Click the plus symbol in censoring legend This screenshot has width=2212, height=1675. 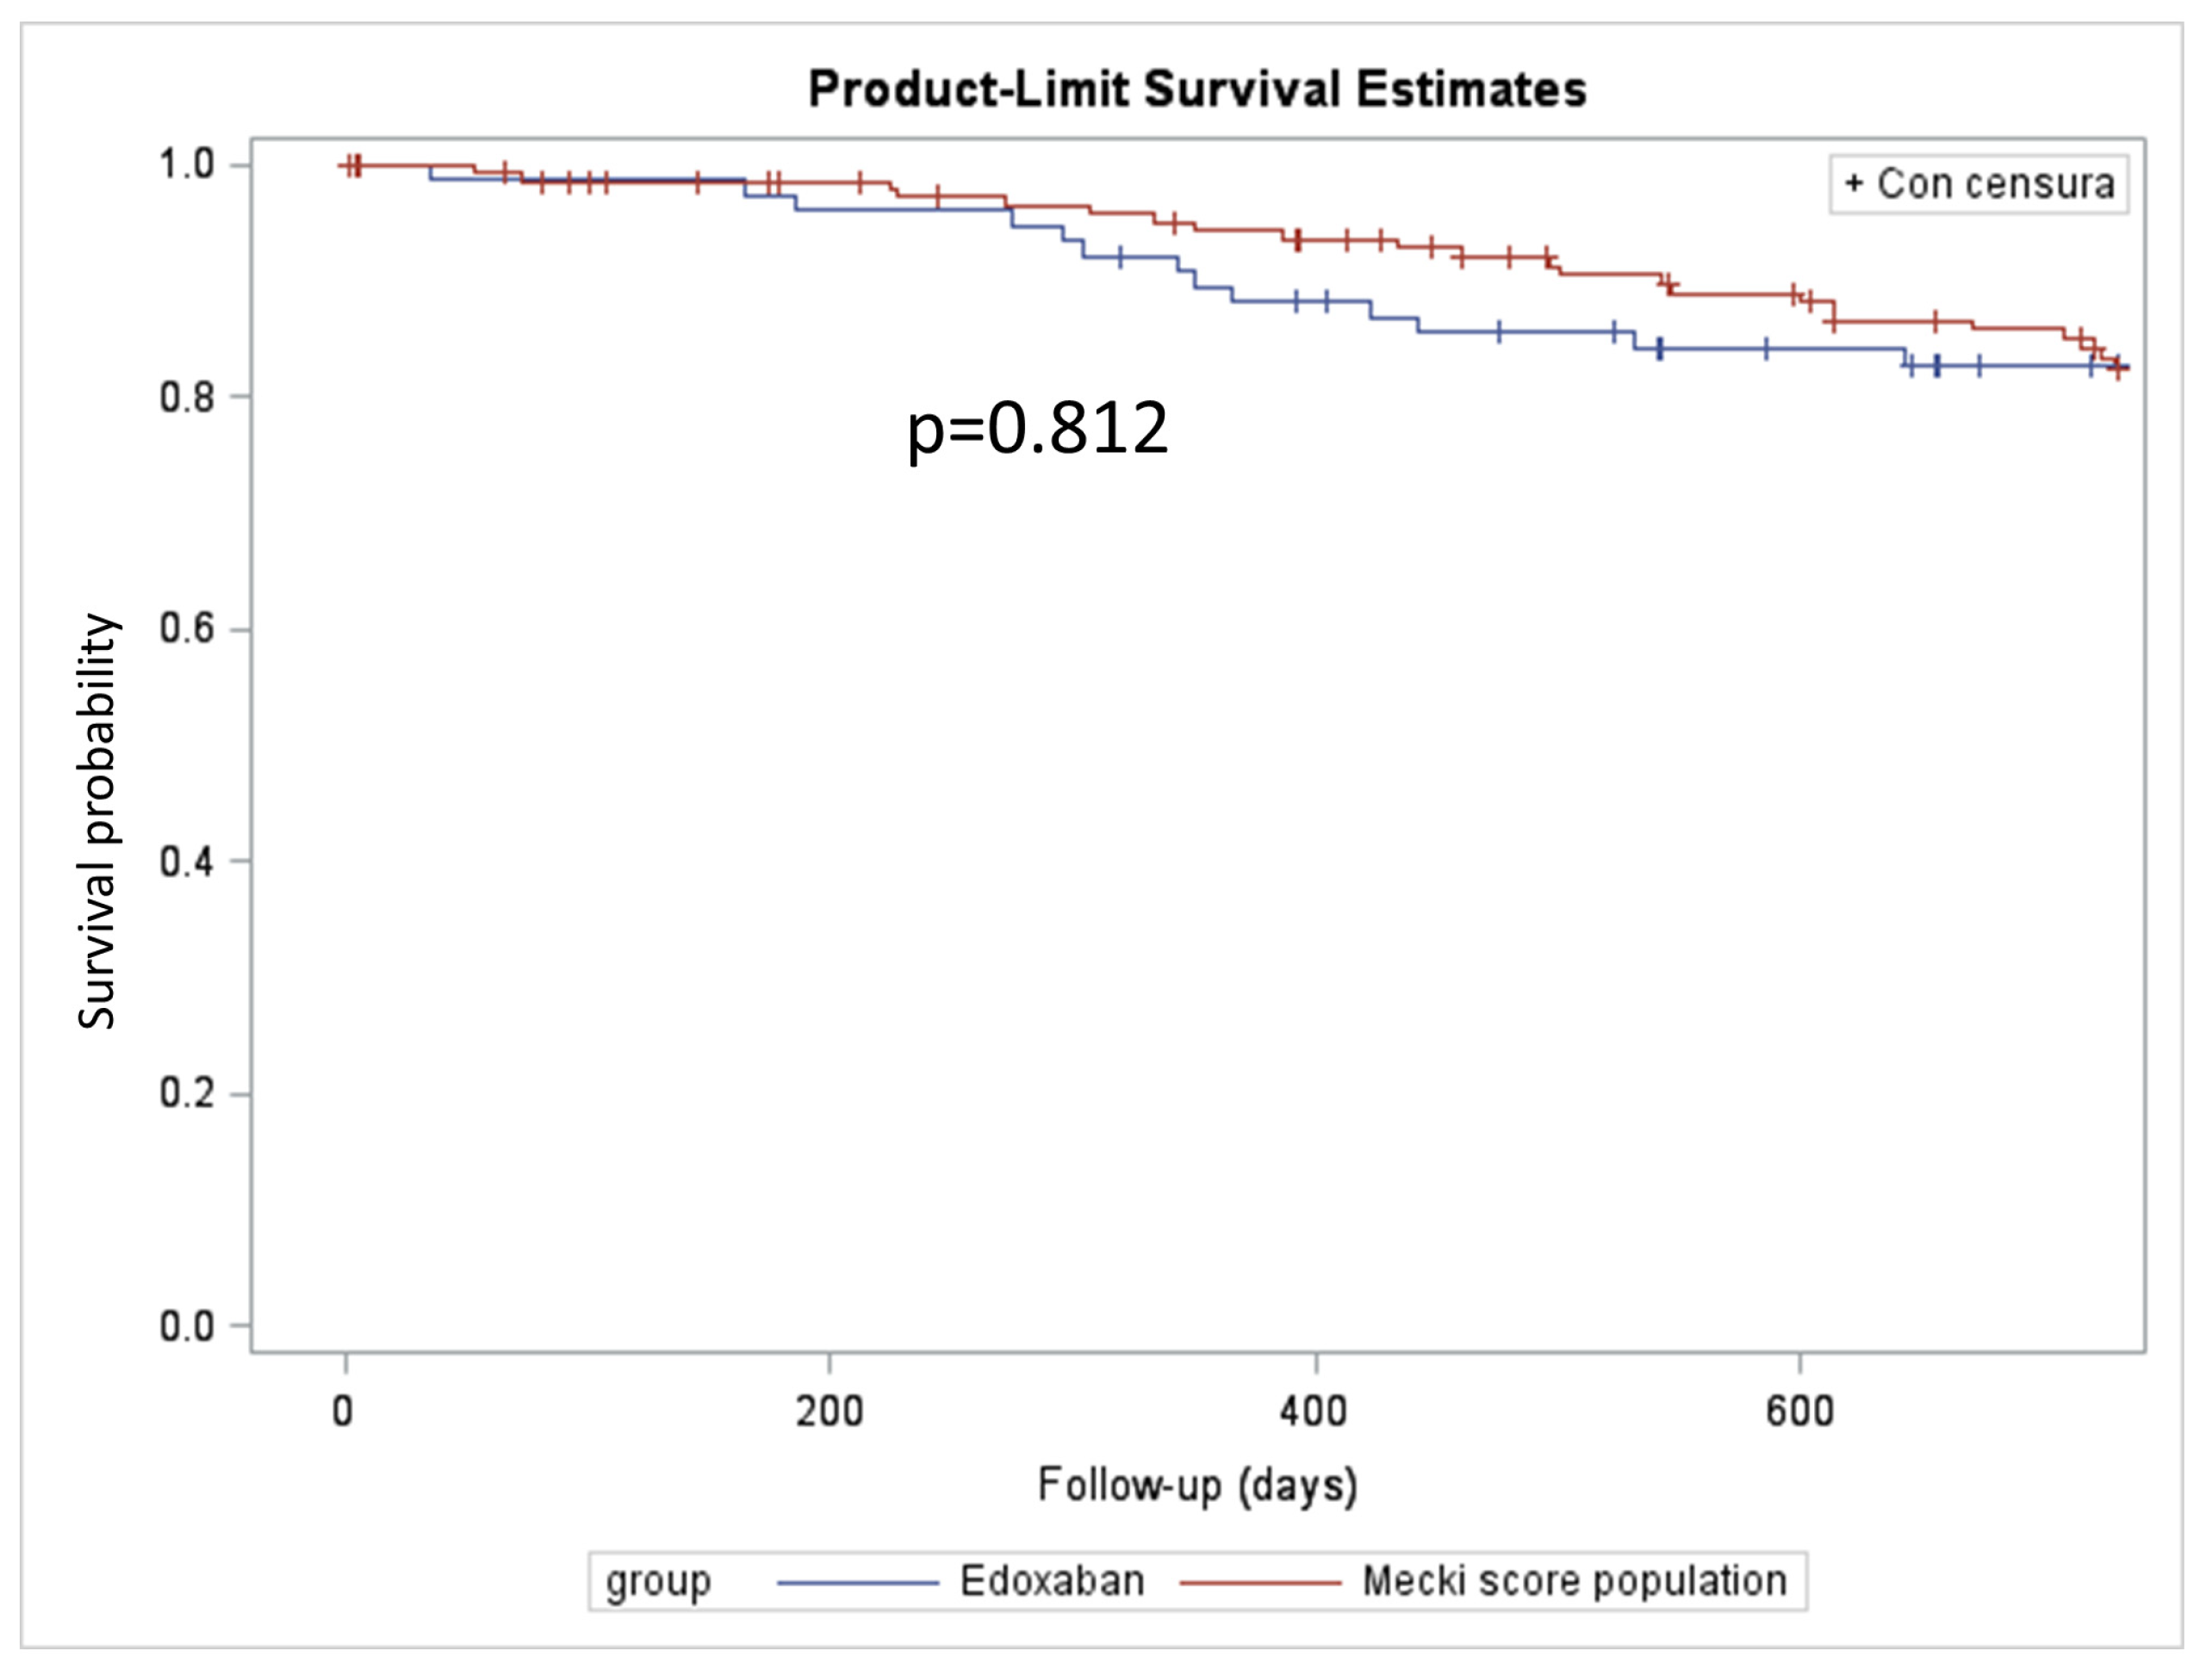coord(1854,182)
